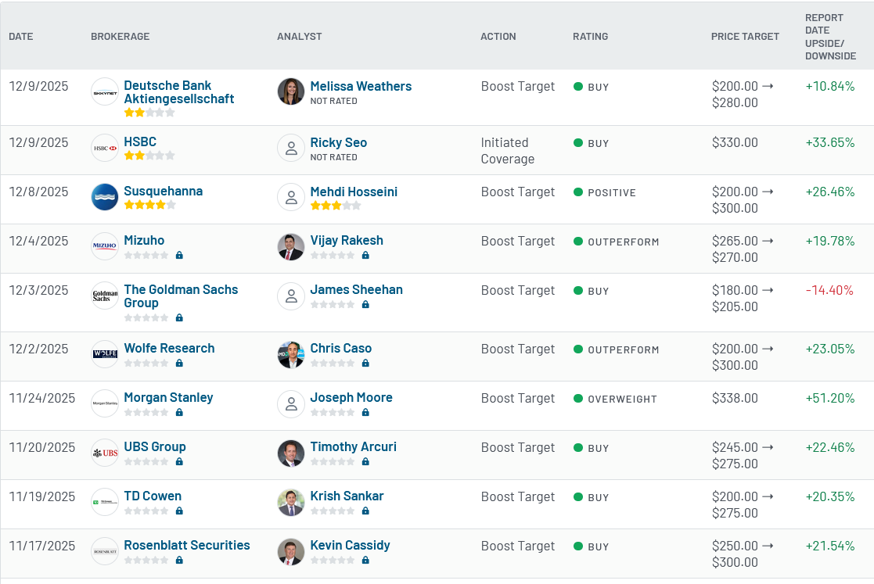874x584 pixels.
Task: Click the lock icon under Mizuho brokerage
Action: coord(179,255)
